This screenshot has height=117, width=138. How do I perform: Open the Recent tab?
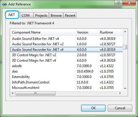point(70,15)
